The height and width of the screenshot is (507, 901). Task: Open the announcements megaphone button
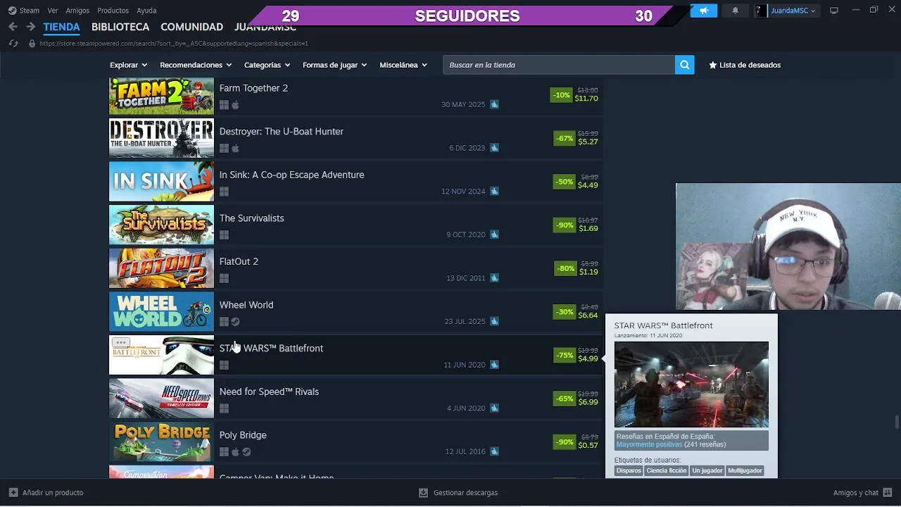coord(703,11)
